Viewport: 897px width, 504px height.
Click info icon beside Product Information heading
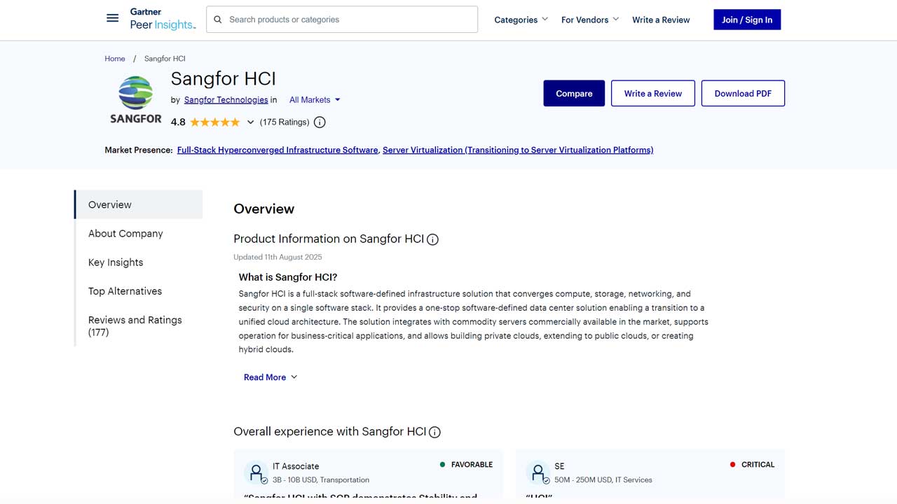(x=433, y=239)
